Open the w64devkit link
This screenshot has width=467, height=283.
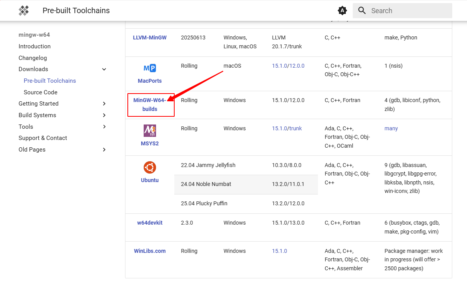(149, 223)
